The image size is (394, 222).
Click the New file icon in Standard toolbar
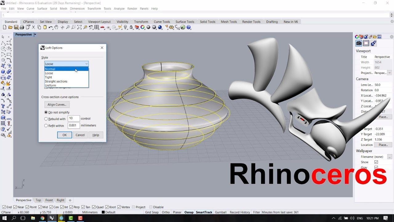pos(5,27)
